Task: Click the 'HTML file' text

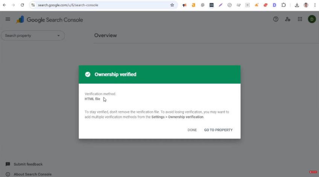Action: point(93,99)
